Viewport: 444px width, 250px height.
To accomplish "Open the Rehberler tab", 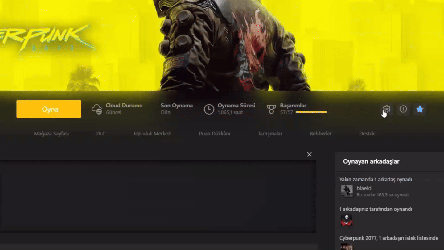I will click(x=321, y=134).
